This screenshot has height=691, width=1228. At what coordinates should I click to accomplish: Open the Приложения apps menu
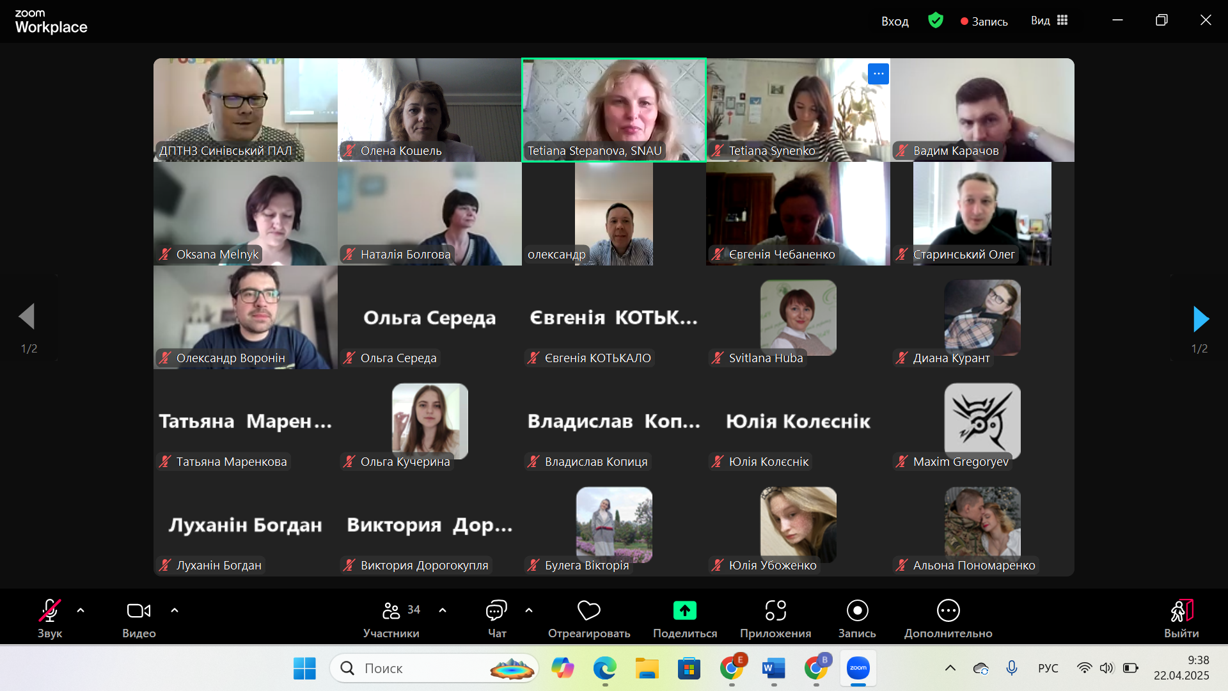[776, 618]
